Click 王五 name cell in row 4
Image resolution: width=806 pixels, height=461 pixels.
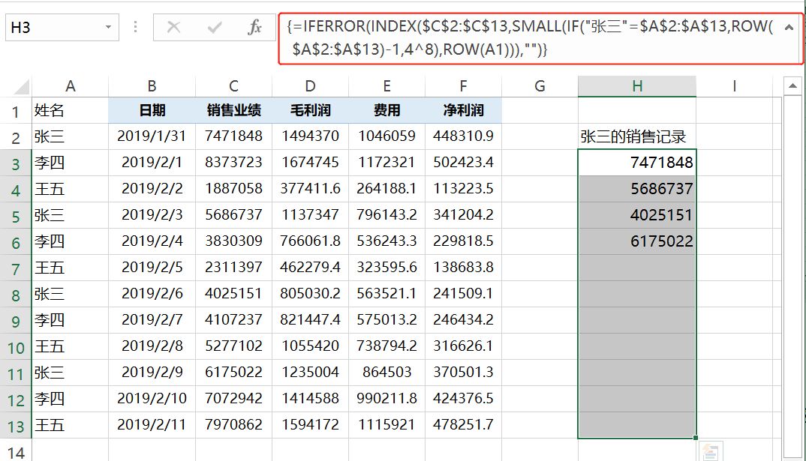coord(71,189)
